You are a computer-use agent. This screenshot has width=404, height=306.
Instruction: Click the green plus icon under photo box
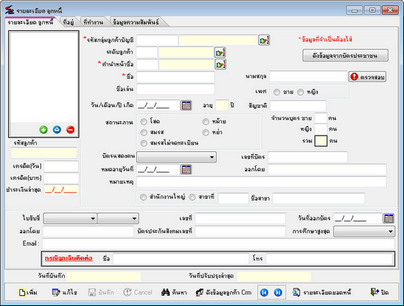coord(43,130)
